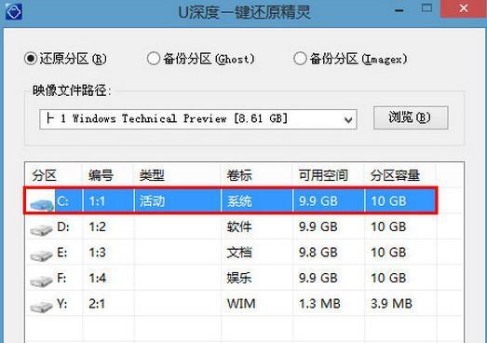
Task: Click the U深度 app logo icon
Action: tap(14, 11)
